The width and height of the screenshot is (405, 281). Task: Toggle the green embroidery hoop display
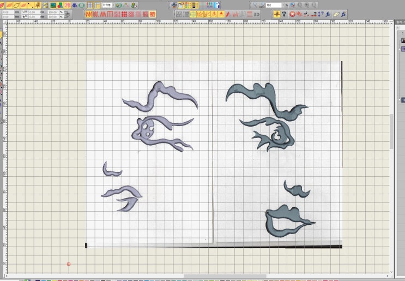tap(81, 5)
